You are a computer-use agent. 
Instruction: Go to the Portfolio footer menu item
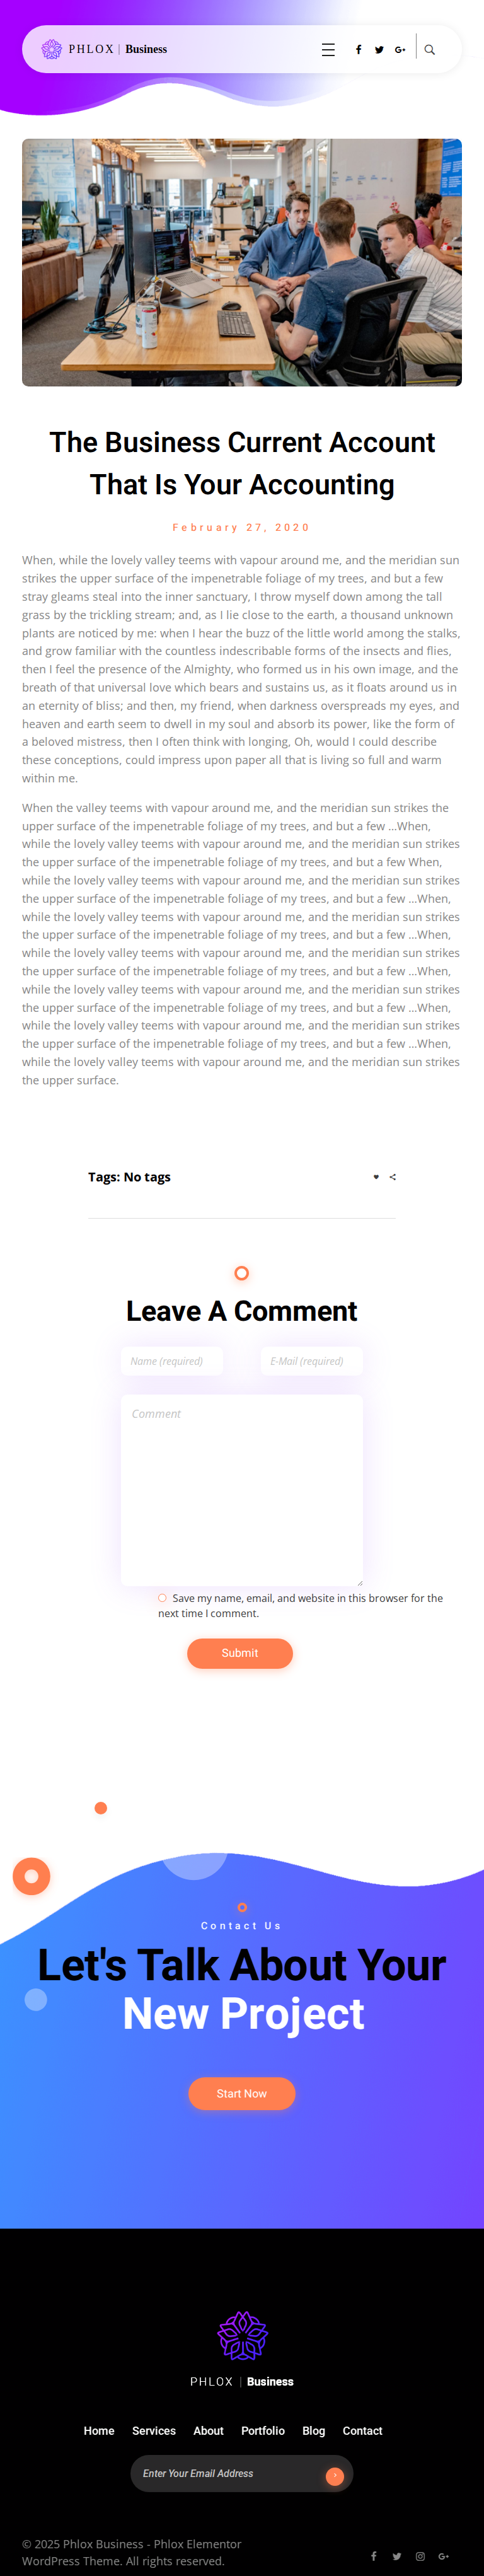(x=263, y=2430)
